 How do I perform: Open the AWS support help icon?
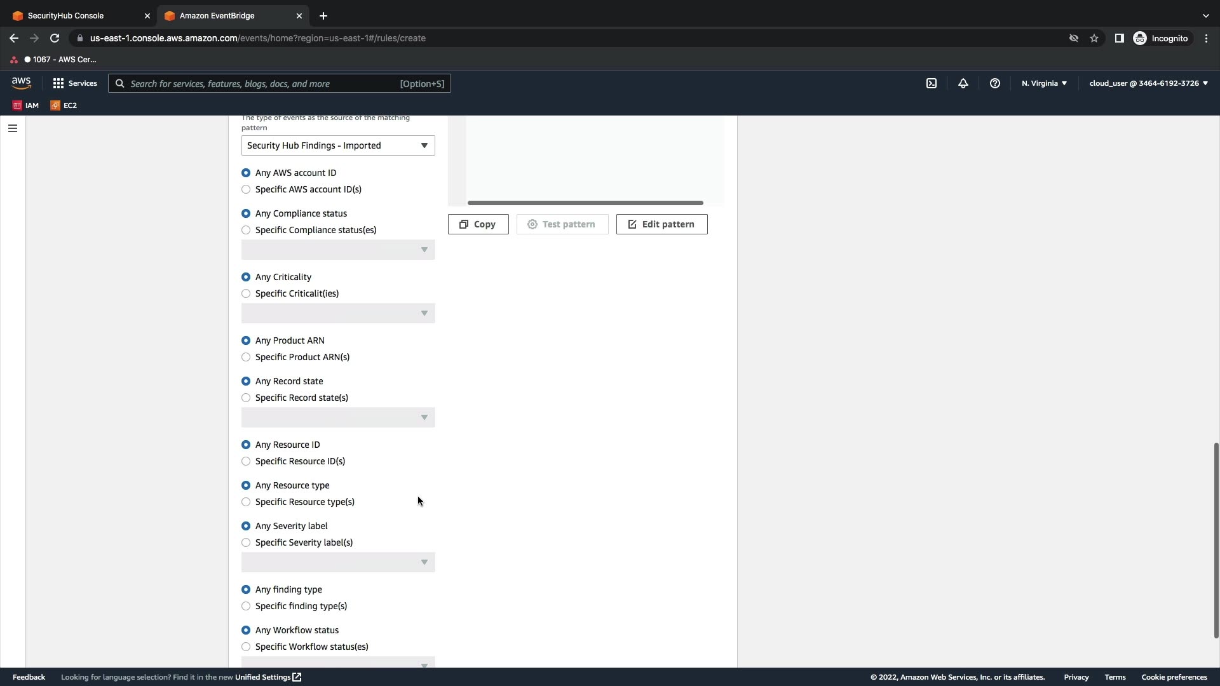tap(995, 83)
